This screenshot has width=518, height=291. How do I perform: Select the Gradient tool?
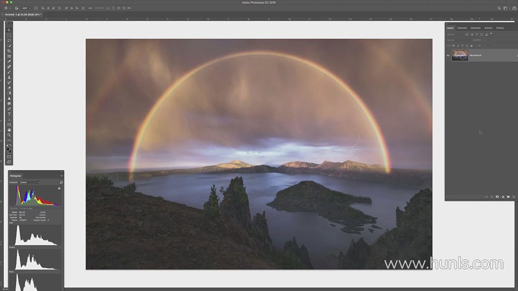point(9,93)
